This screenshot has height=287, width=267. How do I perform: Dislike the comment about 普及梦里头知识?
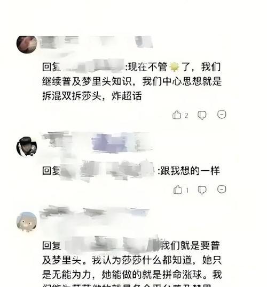[x=202, y=115]
